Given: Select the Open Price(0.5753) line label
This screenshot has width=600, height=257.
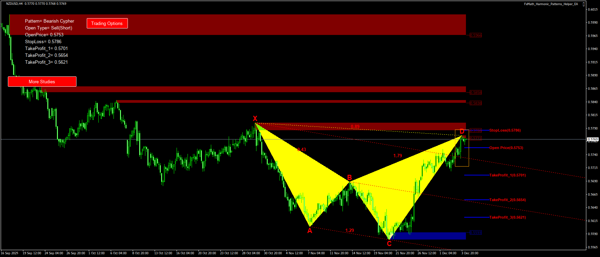Looking at the screenshot, I should pyautogui.click(x=506, y=148).
